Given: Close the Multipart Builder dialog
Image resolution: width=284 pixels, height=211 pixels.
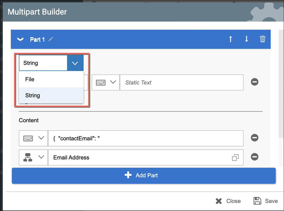Looking at the screenshot, I should click(x=228, y=201).
